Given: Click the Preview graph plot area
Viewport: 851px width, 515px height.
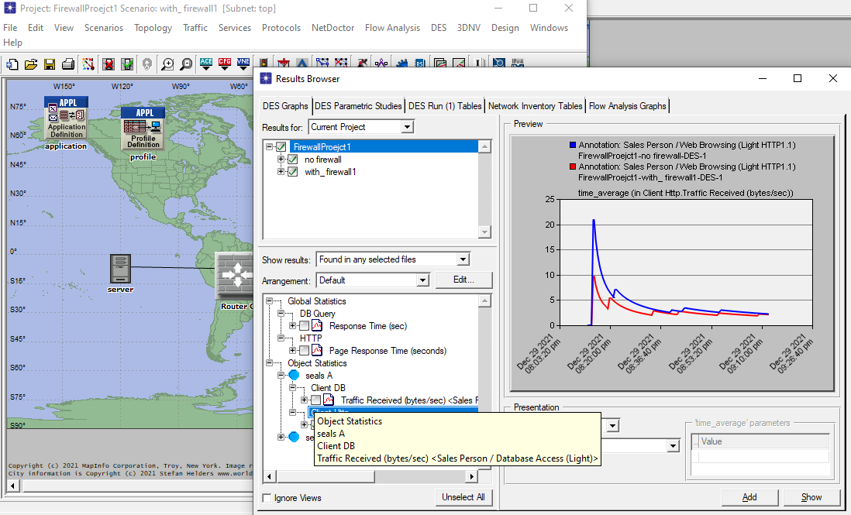Looking at the screenshot, I should tap(686, 263).
